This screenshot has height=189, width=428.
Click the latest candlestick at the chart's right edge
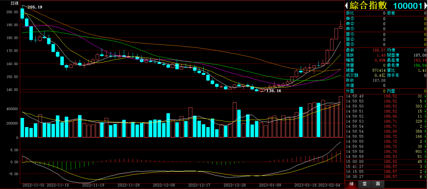tap(340, 27)
